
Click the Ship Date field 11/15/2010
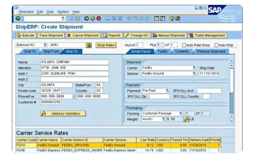209,73
